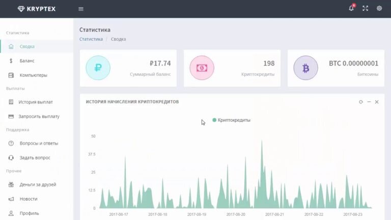
Task: Go to Запросить выплату
Action: click(37, 116)
